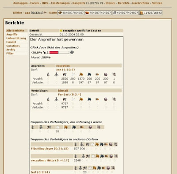Image resolution: width=177 pixels, height=174 pixels.
Task: Go to Karte from the village bar
Action: [x=53, y=13]
